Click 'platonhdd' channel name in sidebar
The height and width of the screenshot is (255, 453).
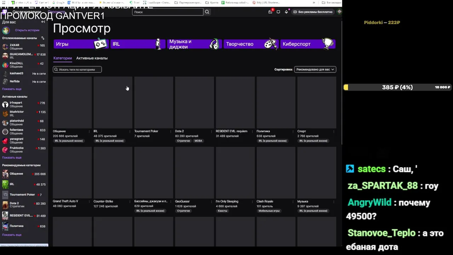(x=17, y=121)
